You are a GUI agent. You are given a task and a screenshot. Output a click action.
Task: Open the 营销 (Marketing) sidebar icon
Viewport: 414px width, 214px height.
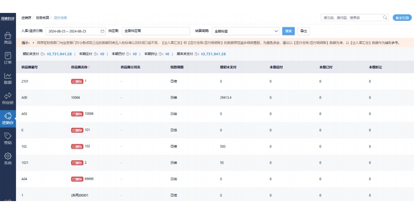(x=7, y=138)
